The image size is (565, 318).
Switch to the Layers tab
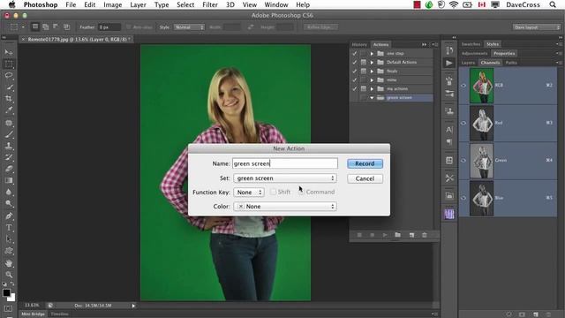click(x=468, y=63)
